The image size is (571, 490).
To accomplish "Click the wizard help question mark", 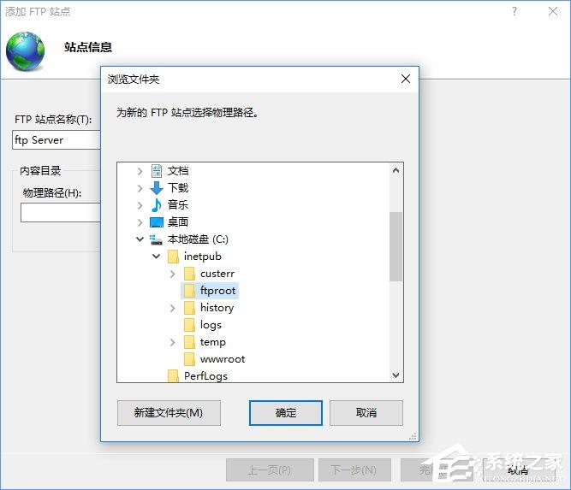I will coord(514,11).
